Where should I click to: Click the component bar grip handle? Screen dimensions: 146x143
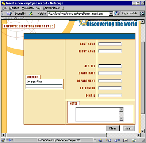point(95,140)
